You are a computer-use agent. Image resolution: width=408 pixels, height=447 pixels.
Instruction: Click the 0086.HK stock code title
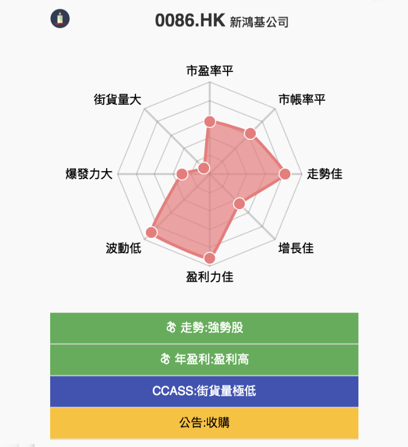[x=190, y=21]
